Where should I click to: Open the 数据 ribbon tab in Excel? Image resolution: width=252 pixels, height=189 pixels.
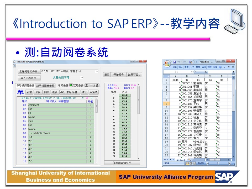(198, 67)
